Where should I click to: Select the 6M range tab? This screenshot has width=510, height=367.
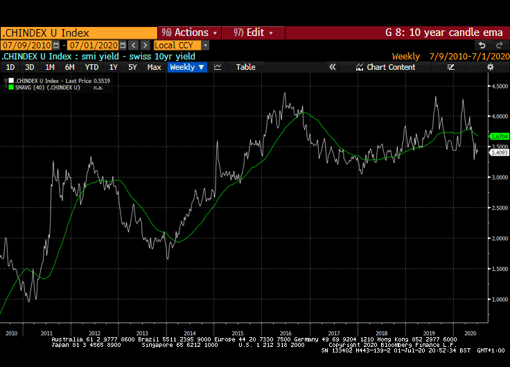69,67
